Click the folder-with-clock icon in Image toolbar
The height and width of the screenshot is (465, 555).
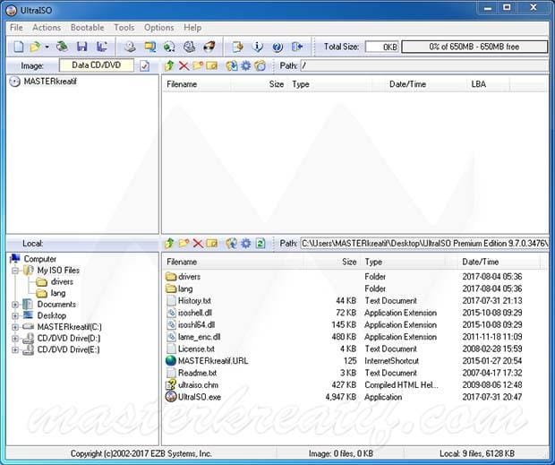(x=260, y=65)
